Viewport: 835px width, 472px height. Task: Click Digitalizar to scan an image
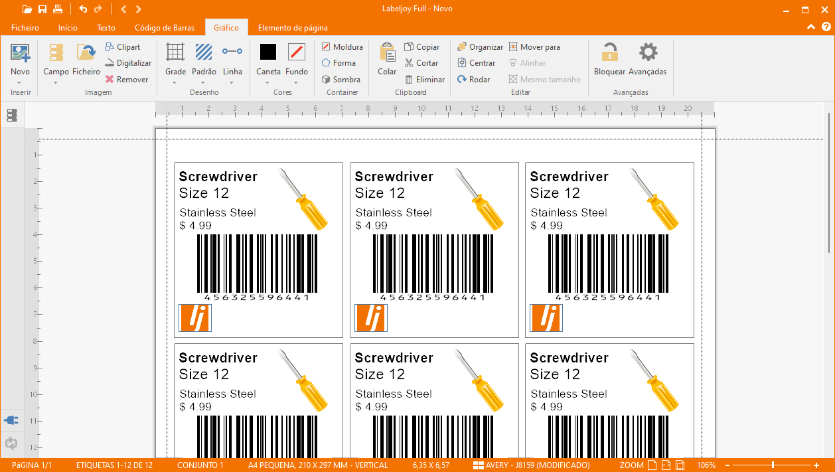pos(129,63)
